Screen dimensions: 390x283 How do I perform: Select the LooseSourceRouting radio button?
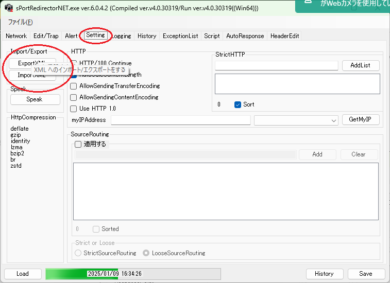146,253
